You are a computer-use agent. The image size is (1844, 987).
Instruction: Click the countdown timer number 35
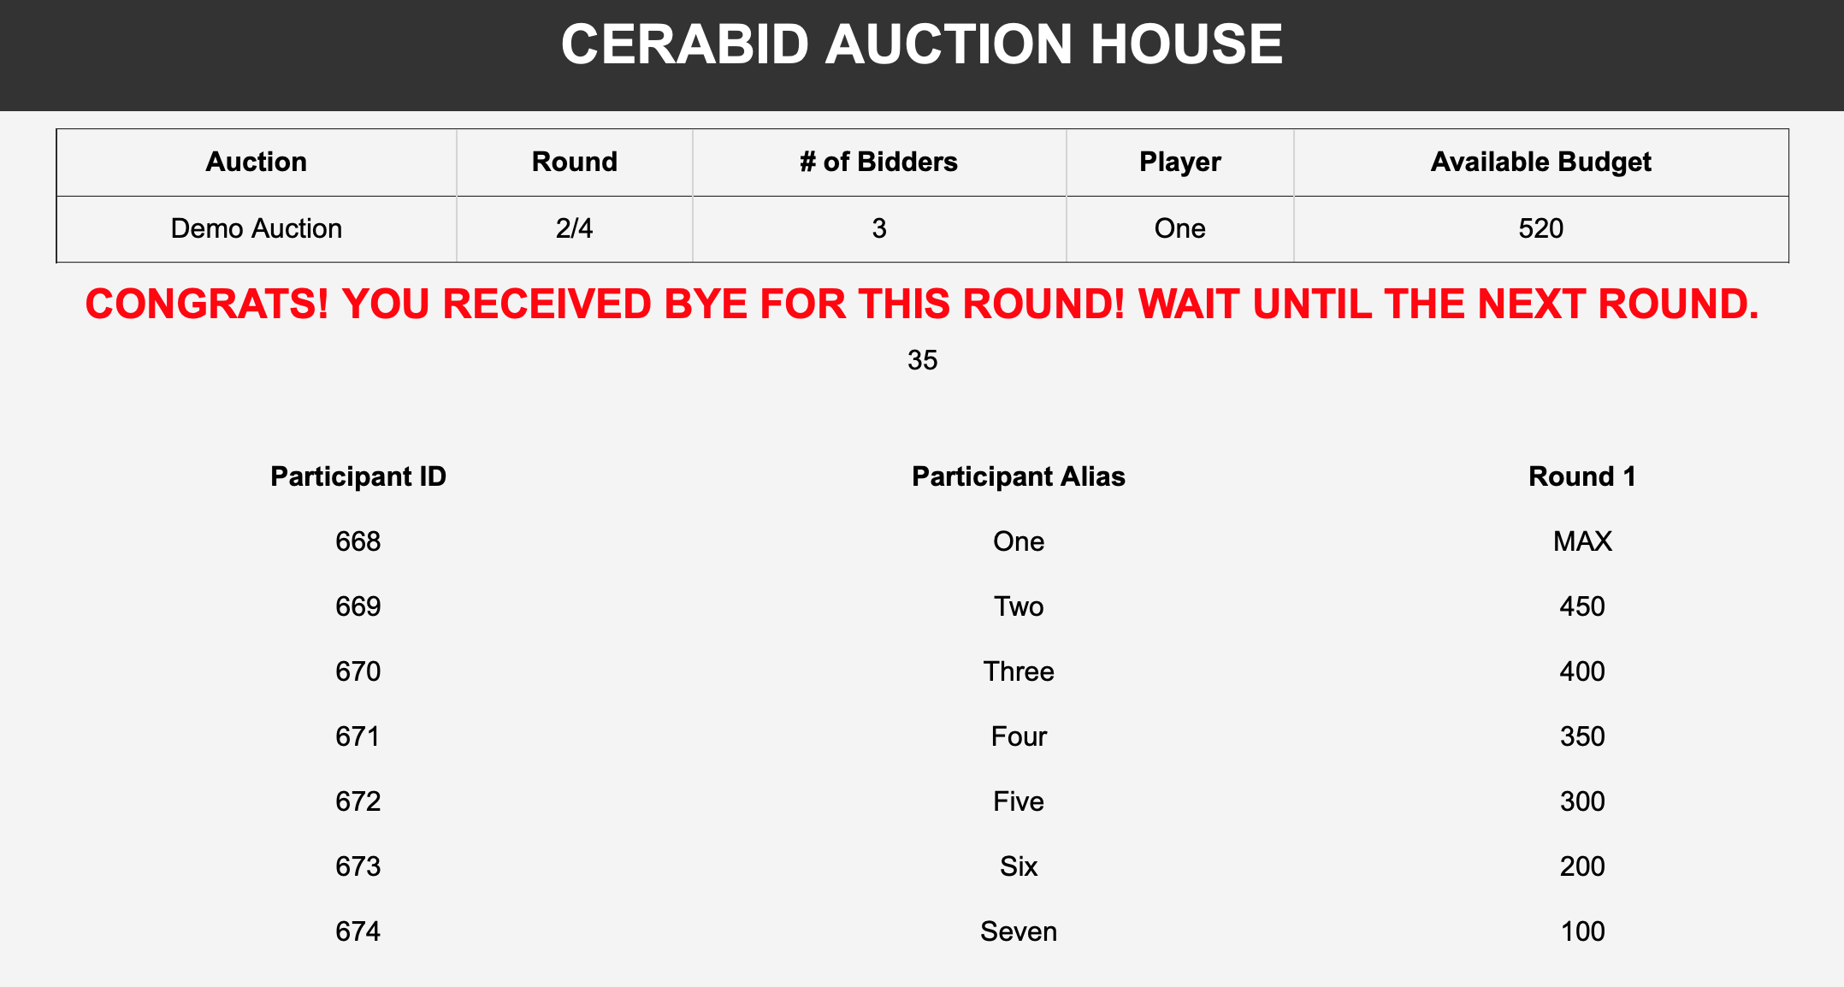[x=922, y=360]
